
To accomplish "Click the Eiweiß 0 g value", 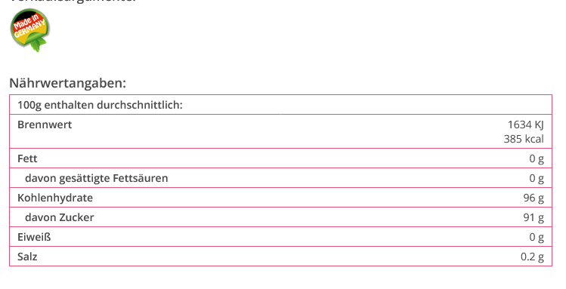I will (537, 237).
